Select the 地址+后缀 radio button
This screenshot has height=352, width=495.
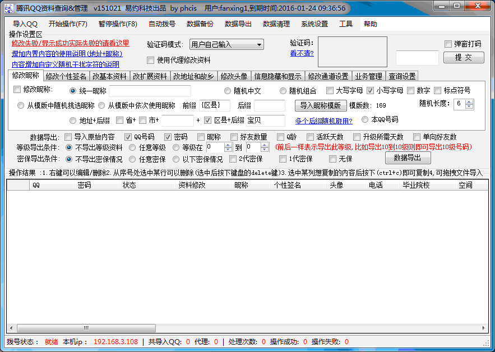click(73, 121)
